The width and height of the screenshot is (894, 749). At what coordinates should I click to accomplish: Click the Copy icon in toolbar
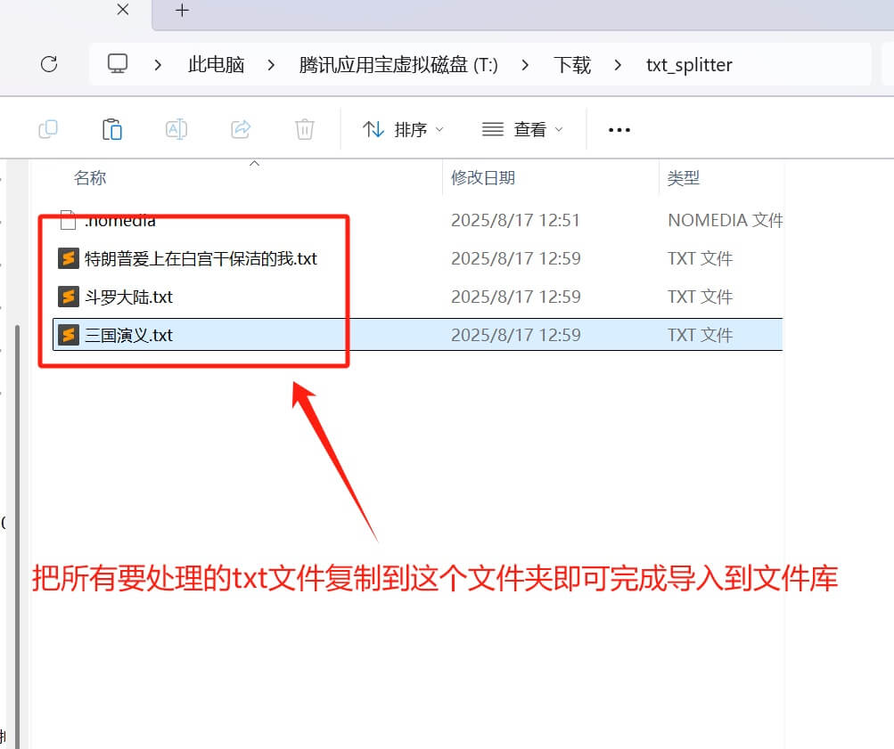click(x=48, y=130)
